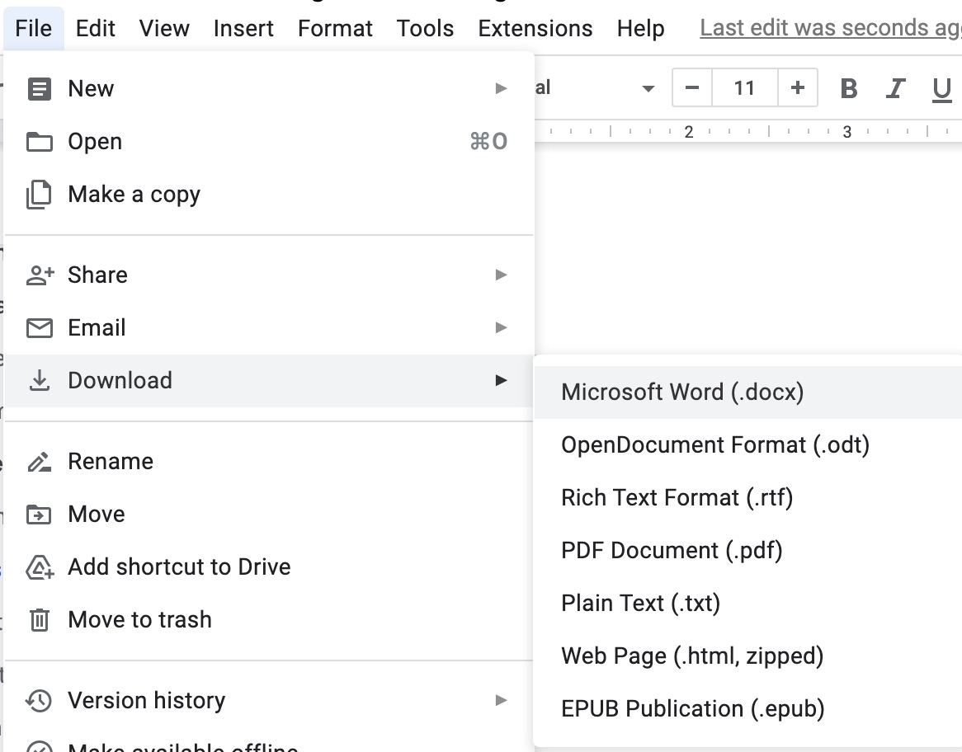
Task: Click the increase font size button
Action: pos(797,87)
